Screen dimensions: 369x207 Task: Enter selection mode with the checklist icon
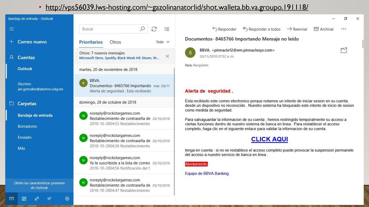[166, 29]
